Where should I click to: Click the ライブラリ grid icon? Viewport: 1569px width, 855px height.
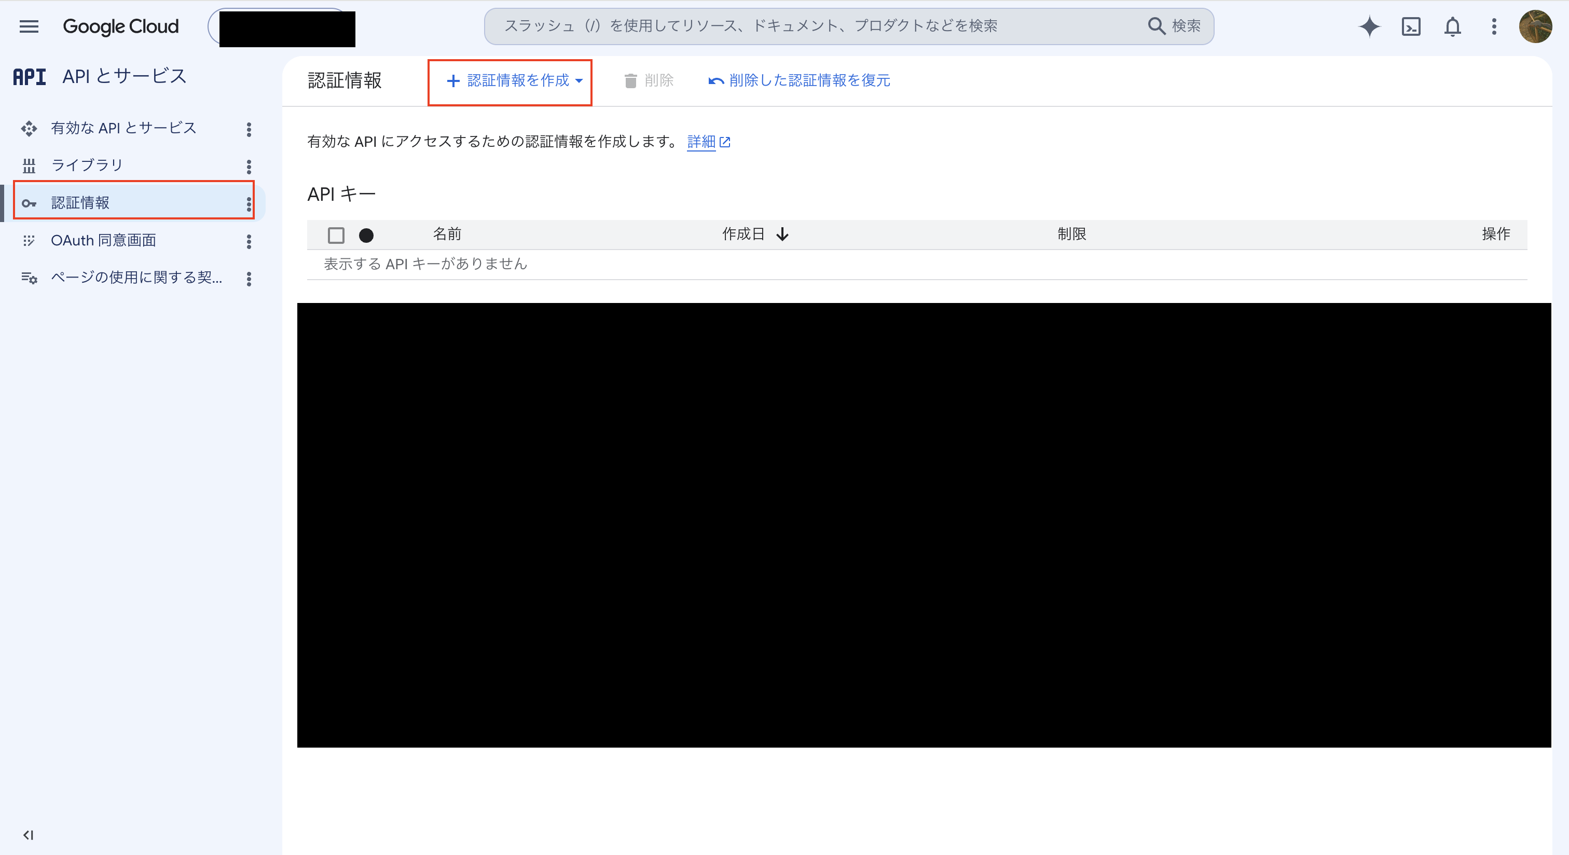(x=29, y=166)
